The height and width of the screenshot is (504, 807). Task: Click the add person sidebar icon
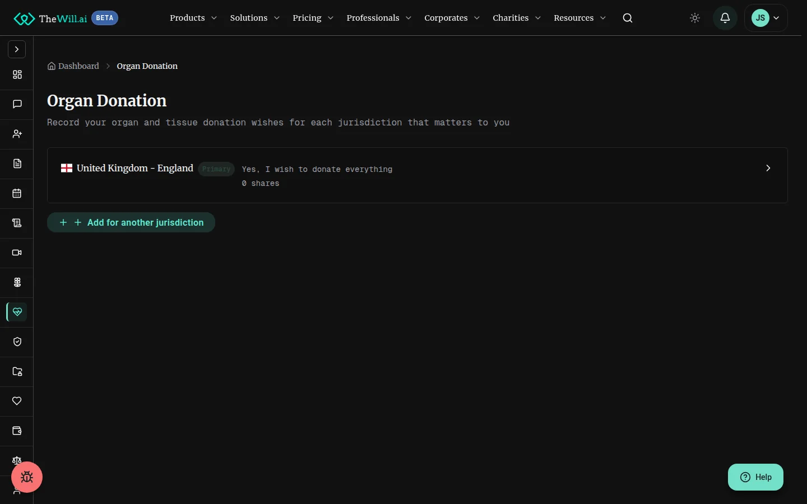(x=17, y=134)
